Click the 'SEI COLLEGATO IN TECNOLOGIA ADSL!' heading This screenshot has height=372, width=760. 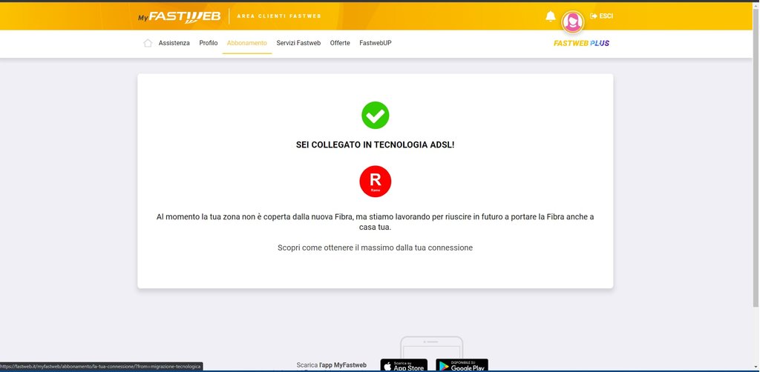(x=375, y=145)
